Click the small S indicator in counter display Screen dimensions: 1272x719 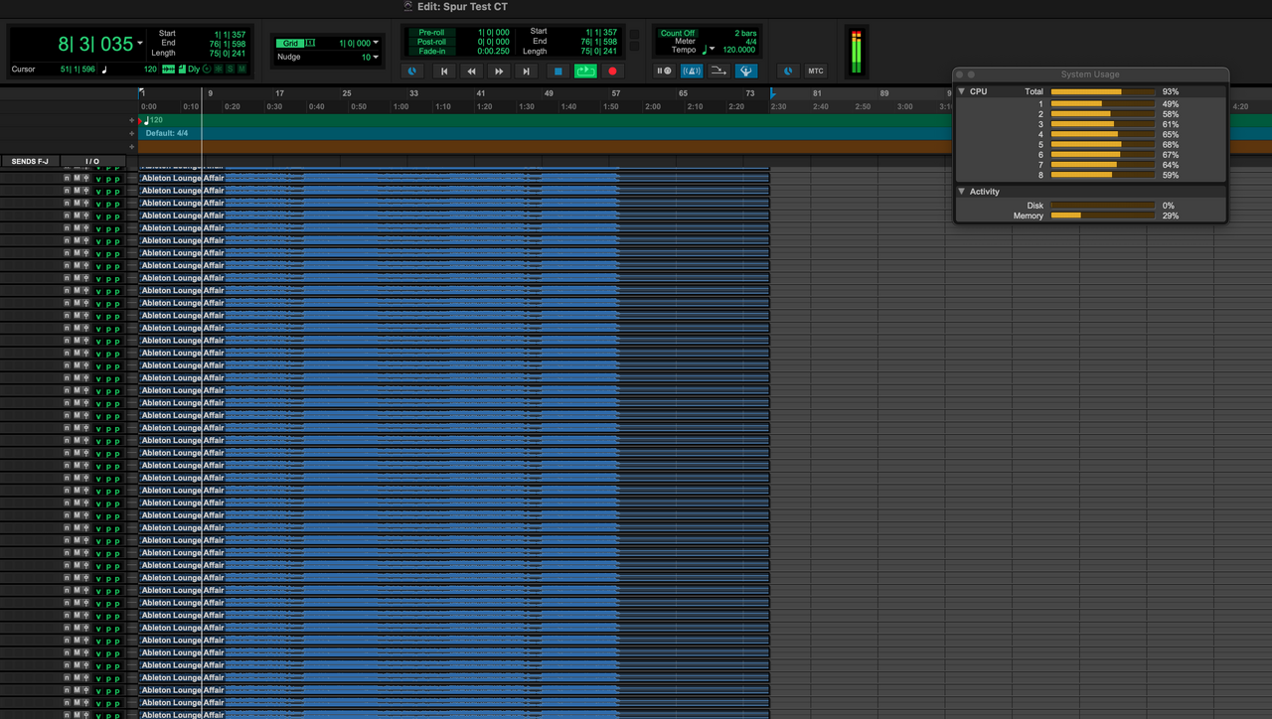click(231, 69)
